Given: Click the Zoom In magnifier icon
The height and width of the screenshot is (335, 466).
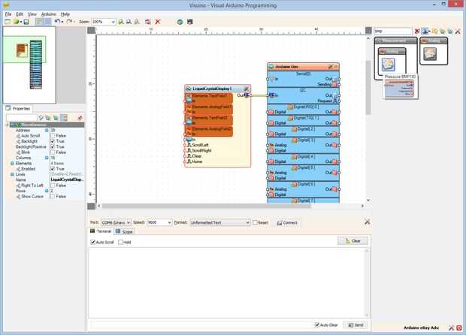Looking at the screenshot, I should pyautogui.click(x=121, y=22).
